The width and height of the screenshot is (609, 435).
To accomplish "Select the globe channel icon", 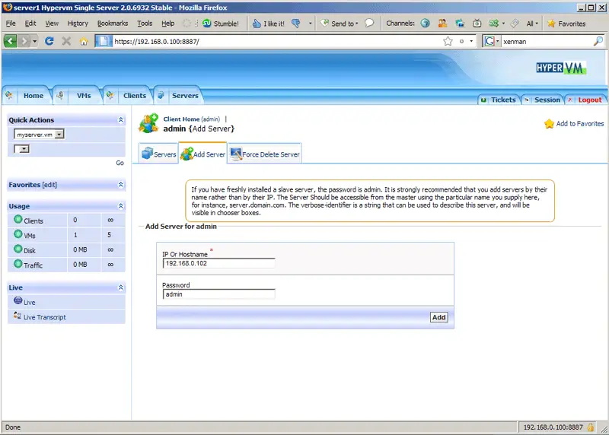I will coord(426,24).
